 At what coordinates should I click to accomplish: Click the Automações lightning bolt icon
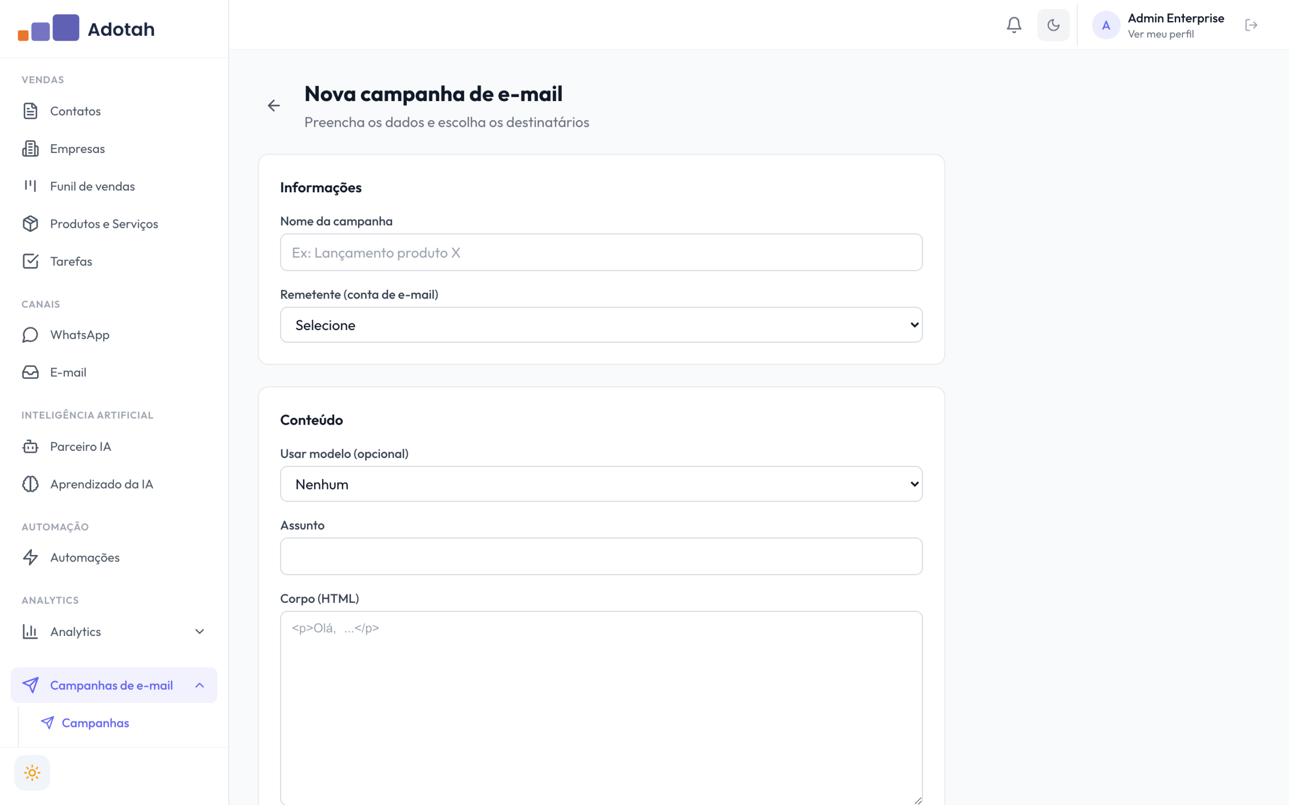30,557
